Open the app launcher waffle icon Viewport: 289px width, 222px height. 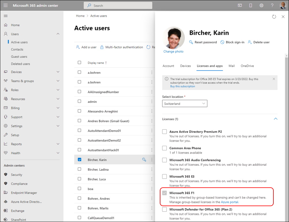click(x=5, y=5)
